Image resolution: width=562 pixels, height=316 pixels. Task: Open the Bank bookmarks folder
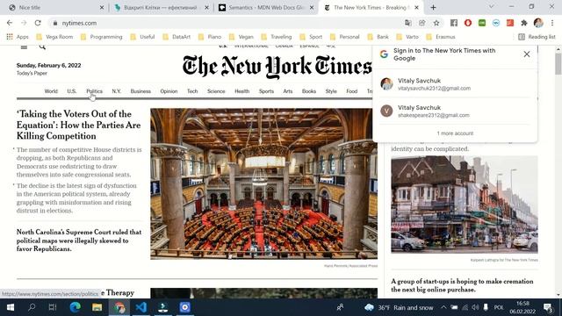pos(378,37)
